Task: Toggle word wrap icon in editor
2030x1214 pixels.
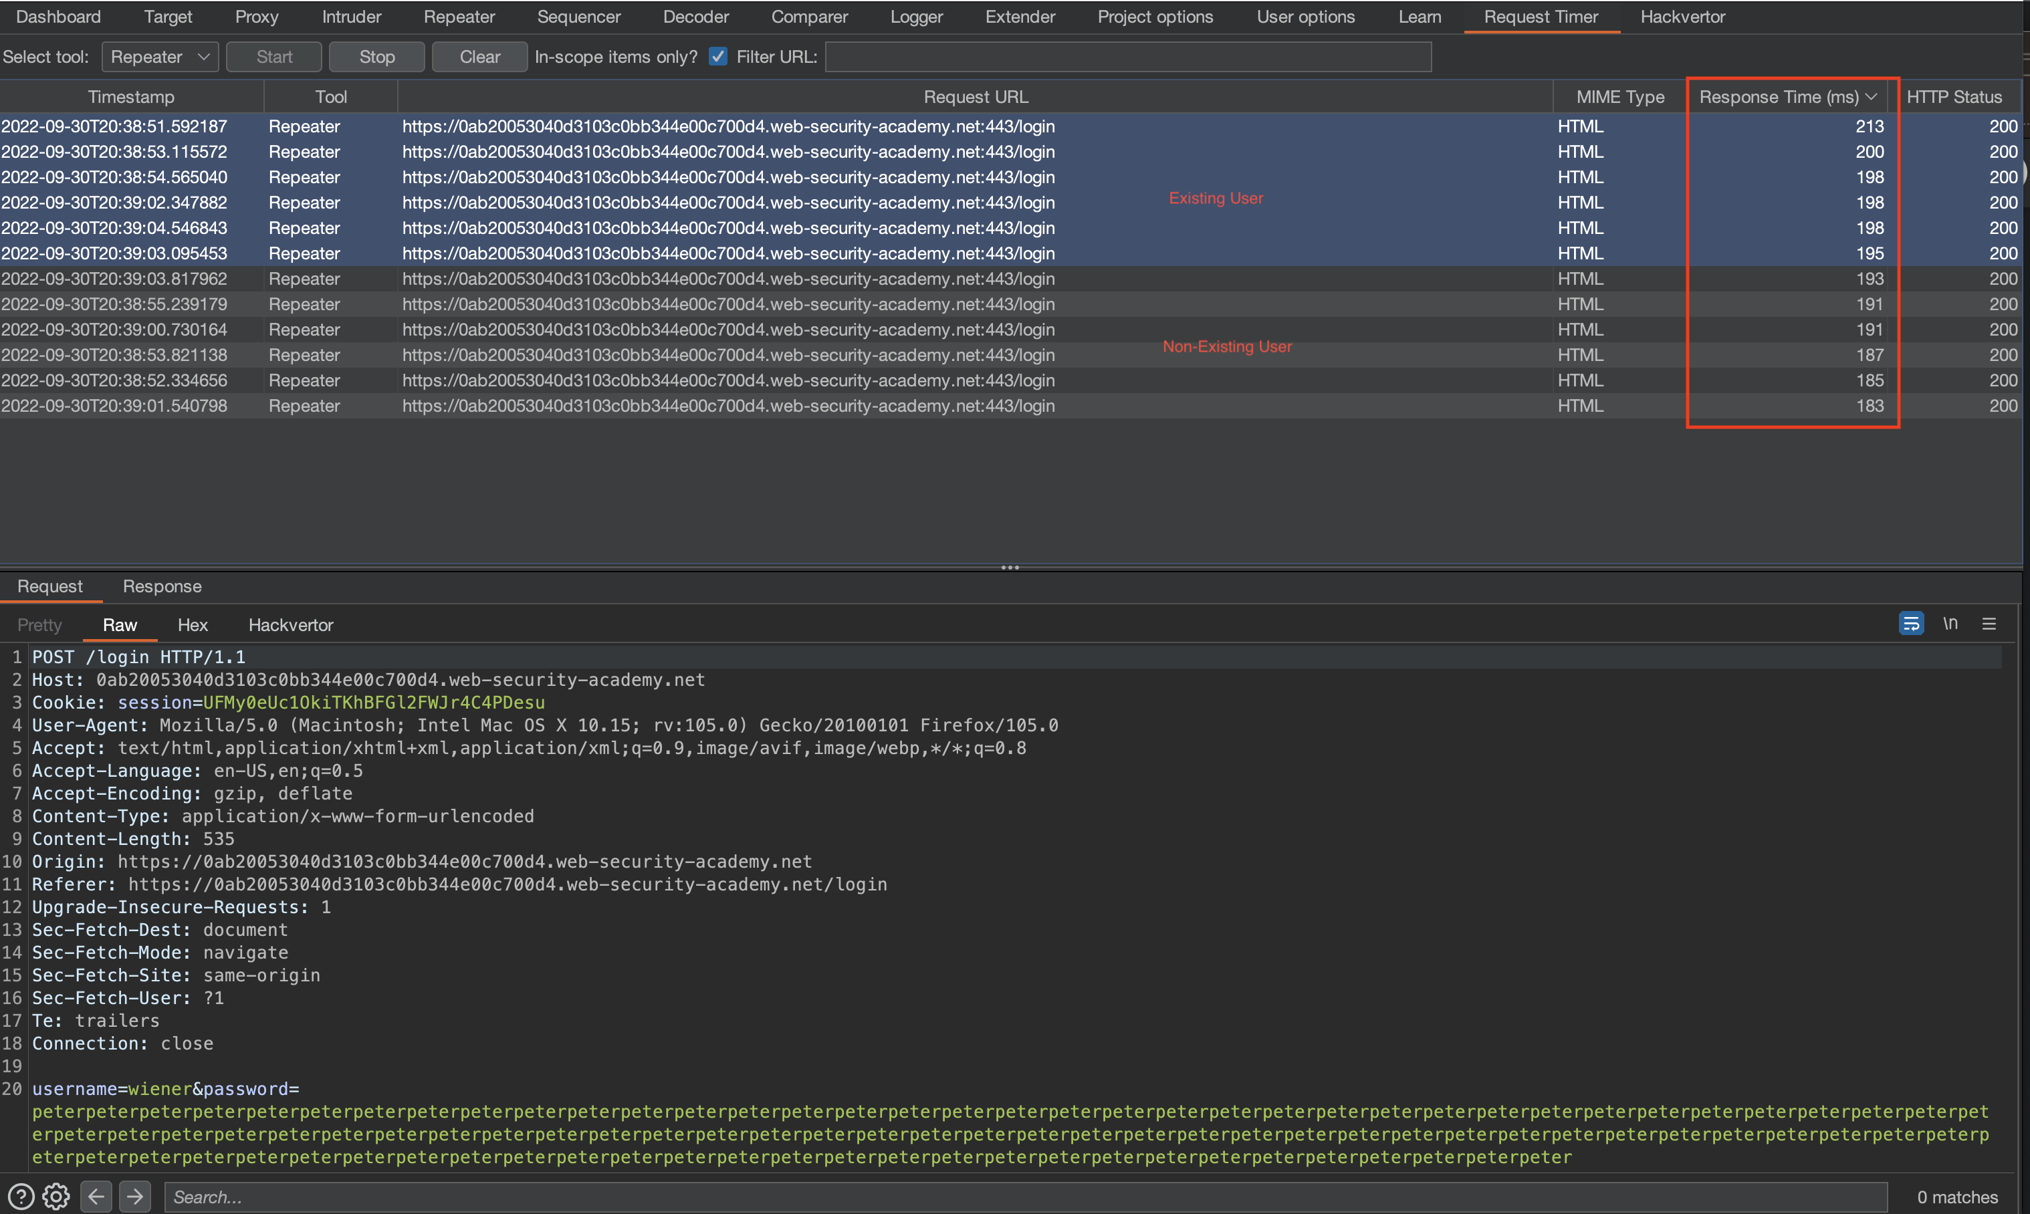Action: [1910, 624]
